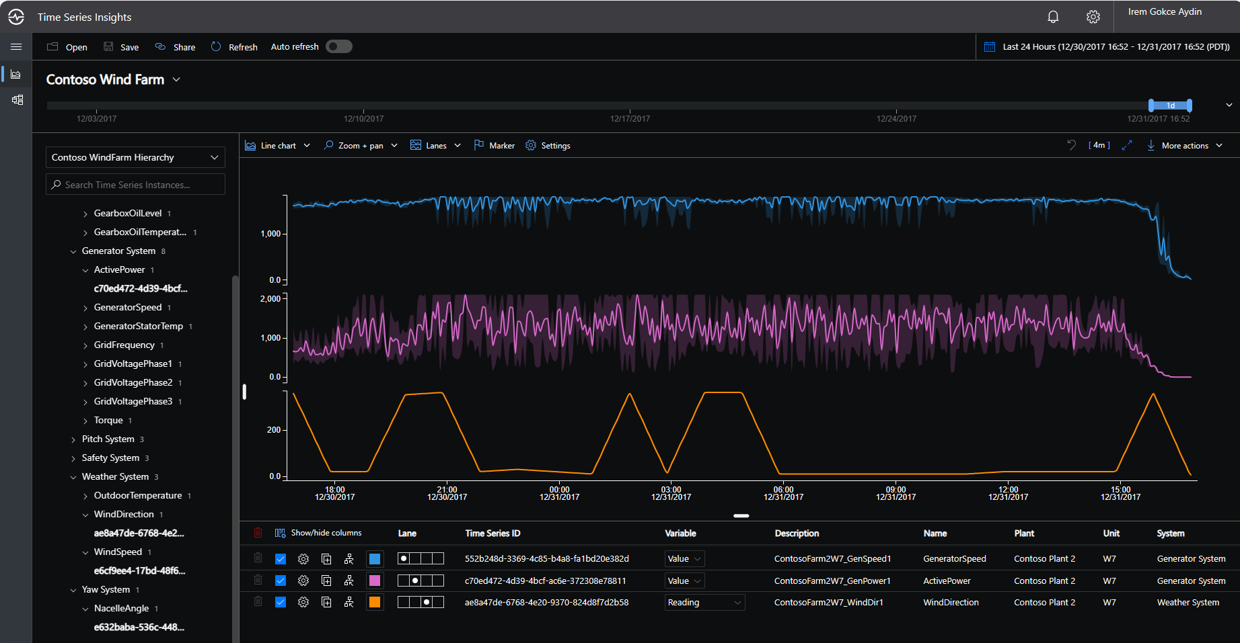The width and height of the screenshot is (1240, 643).
Task: Duplicate the GeneratorSpeed series row
Action: pyautogui.click(x=326, y=559)
